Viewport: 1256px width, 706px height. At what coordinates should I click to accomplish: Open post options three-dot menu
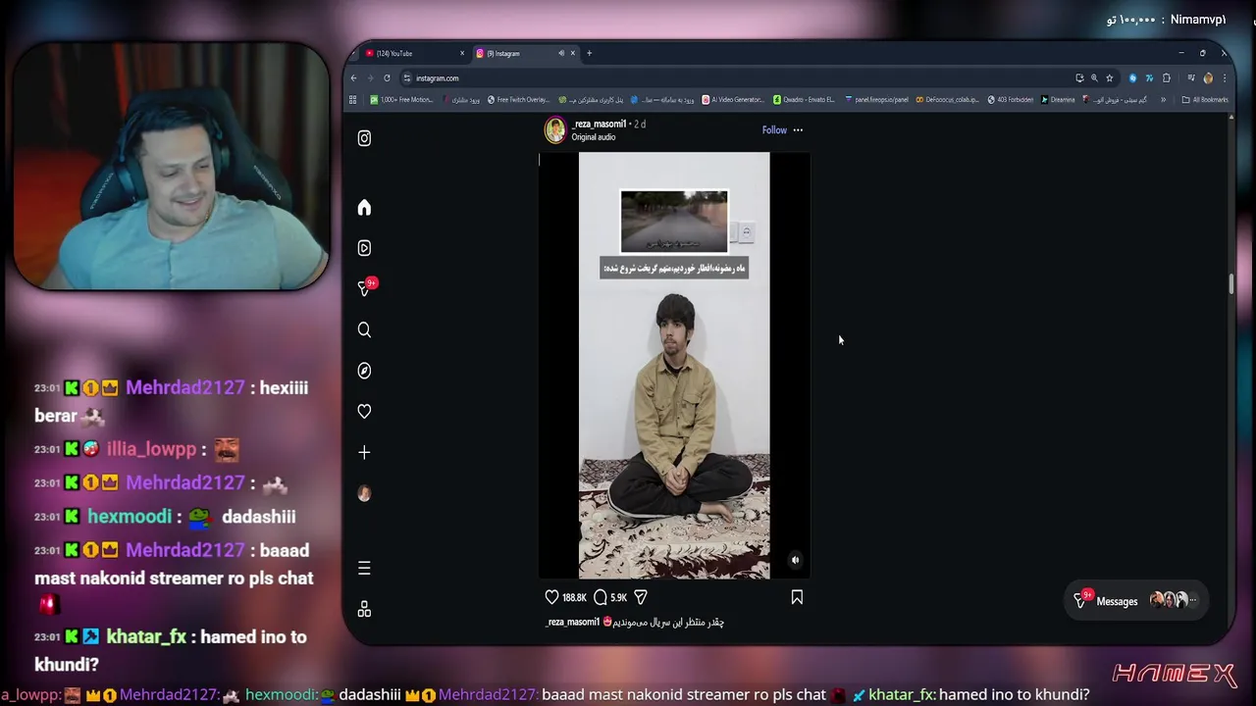(x=798, y=130)
